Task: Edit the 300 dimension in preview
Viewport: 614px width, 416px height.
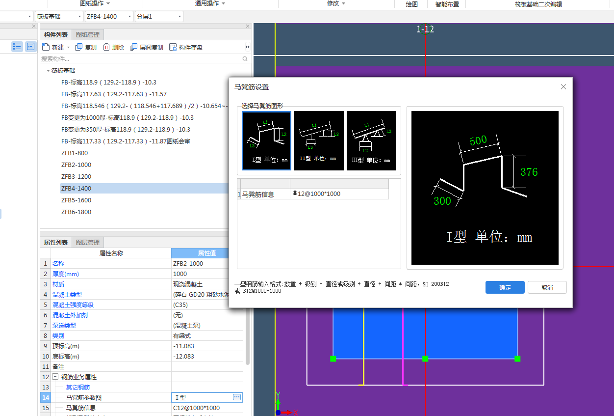Action: (442, 201)
